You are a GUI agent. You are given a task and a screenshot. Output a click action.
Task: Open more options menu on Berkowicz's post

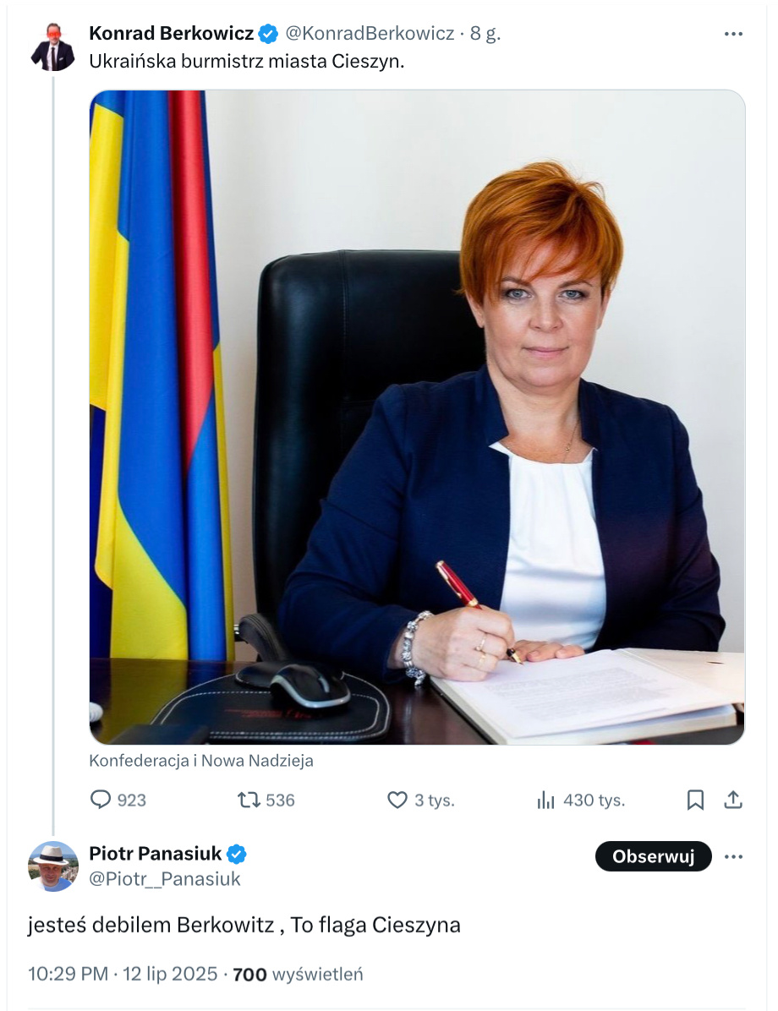click(x=733, y=34)
